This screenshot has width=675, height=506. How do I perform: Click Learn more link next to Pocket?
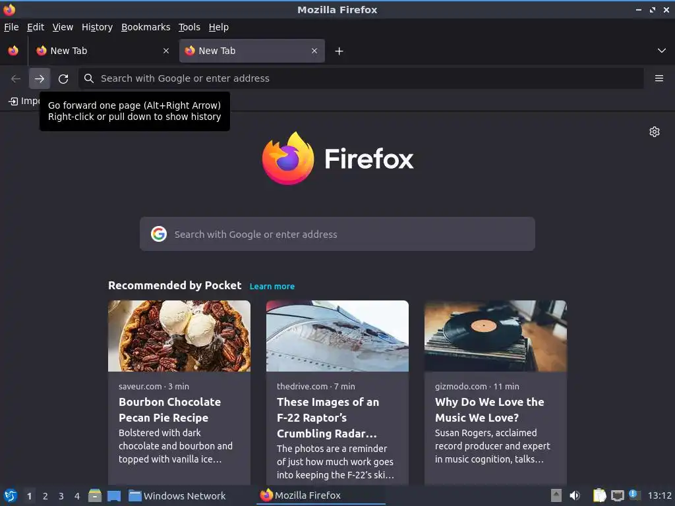click(272, 287)
